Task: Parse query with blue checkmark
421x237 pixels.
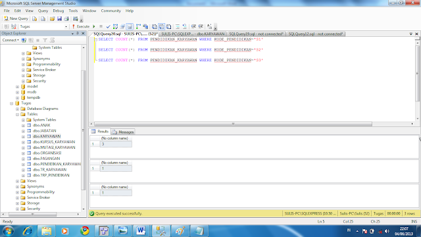Action: pos(108,26)
